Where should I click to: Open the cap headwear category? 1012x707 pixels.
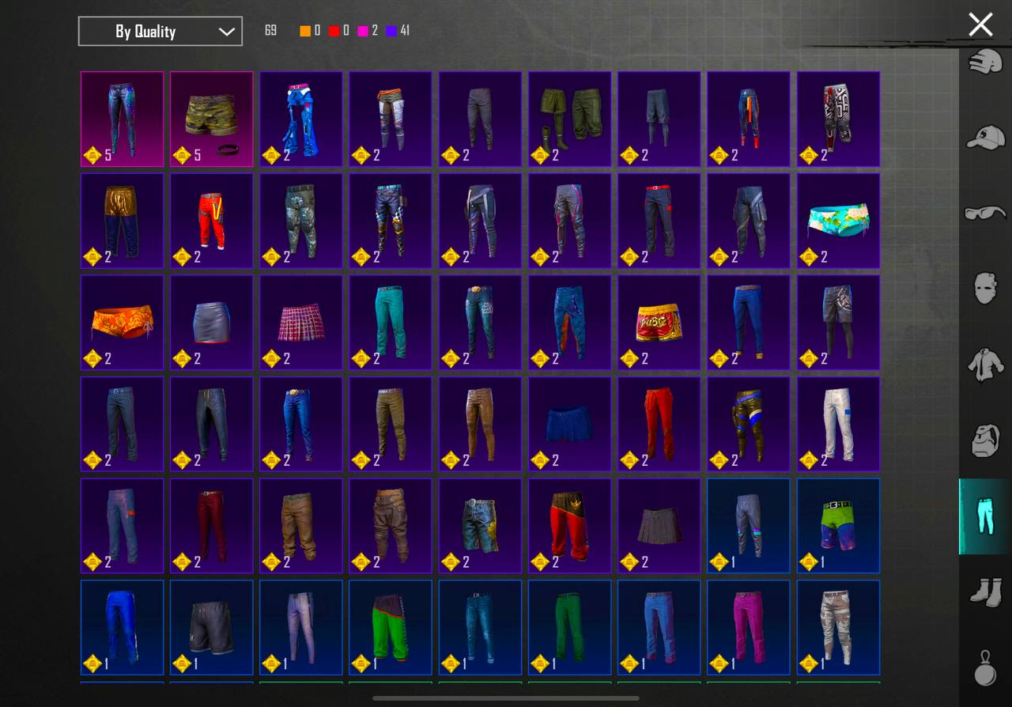985,137
